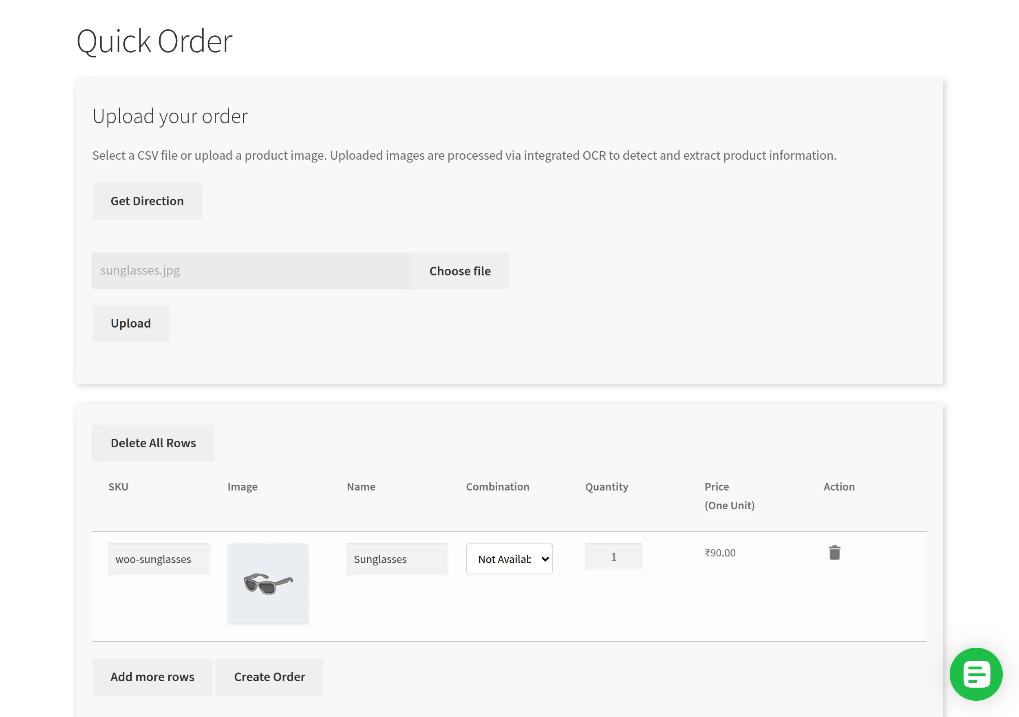Click the SKU column header
The image size is (1019, 717).
(x=118, y=486)
